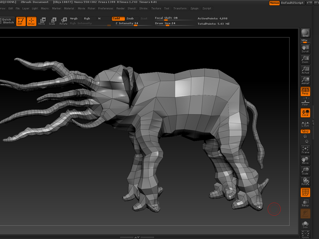Click the ActivePoints: 4,898 readout
Viewport: 319px width, 239px height.
click(x=212, y=19)
